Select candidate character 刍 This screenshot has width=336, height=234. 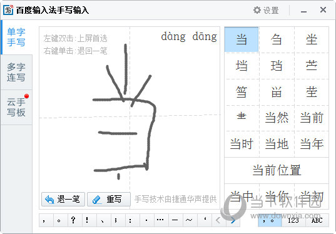tap(277, 39)
